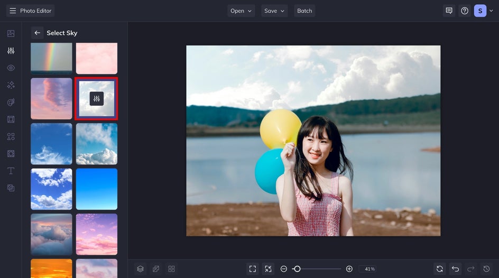Select the rainbow sky thumbnail

[51, 58]
